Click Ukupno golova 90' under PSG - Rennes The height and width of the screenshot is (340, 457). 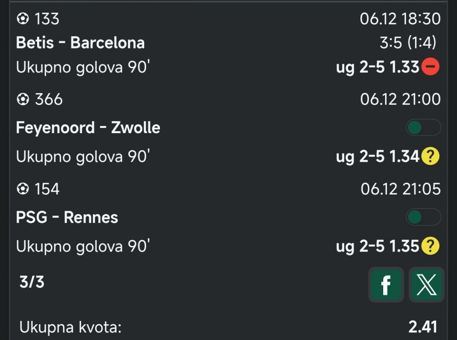pos(83,246)
